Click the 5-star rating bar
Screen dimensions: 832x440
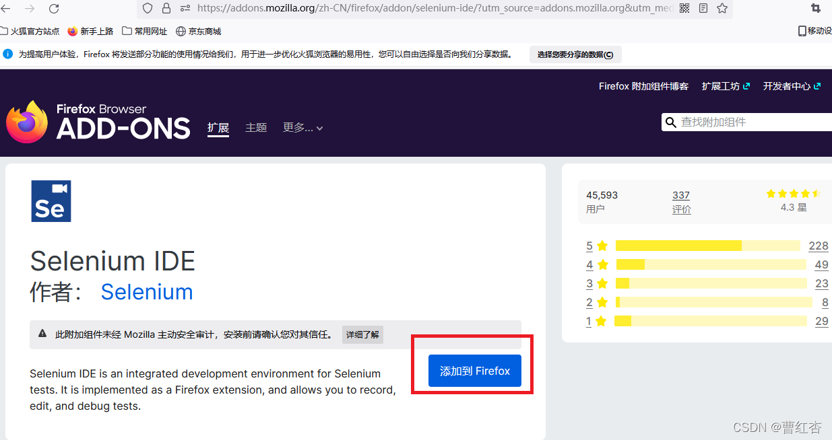tap(708, 246)
